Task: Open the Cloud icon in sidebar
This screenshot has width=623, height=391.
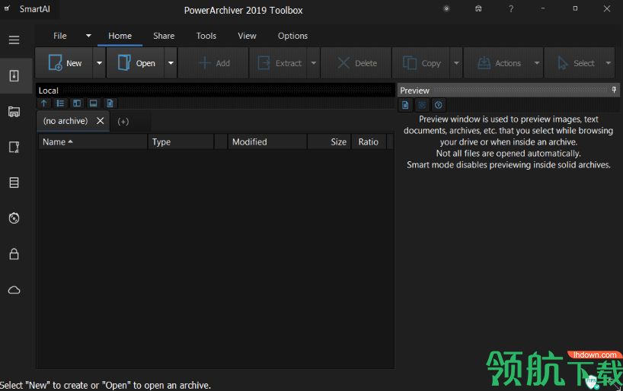Action: [14, 290]
